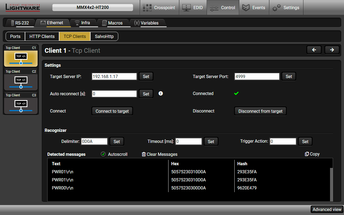Select Tcp Client C3 tile
Screen dimensions: 344x215
pos(21,103)
